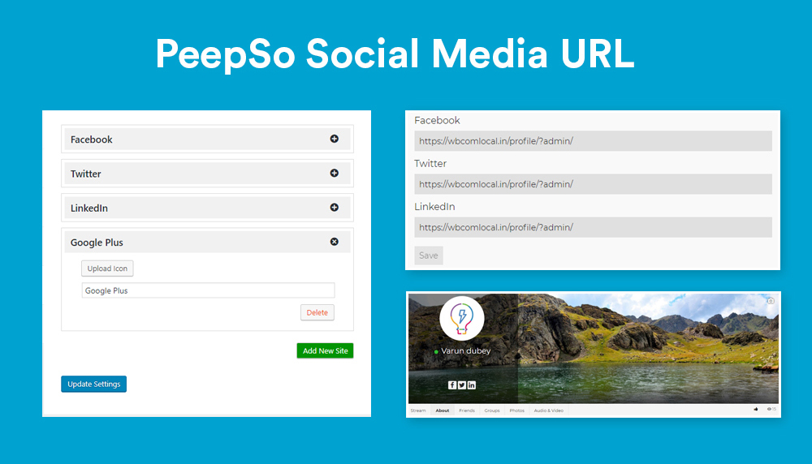This screenshot has height=464, width=812.
Task: Focus the Twitter profile URL field
Action: tap(593, 184)
